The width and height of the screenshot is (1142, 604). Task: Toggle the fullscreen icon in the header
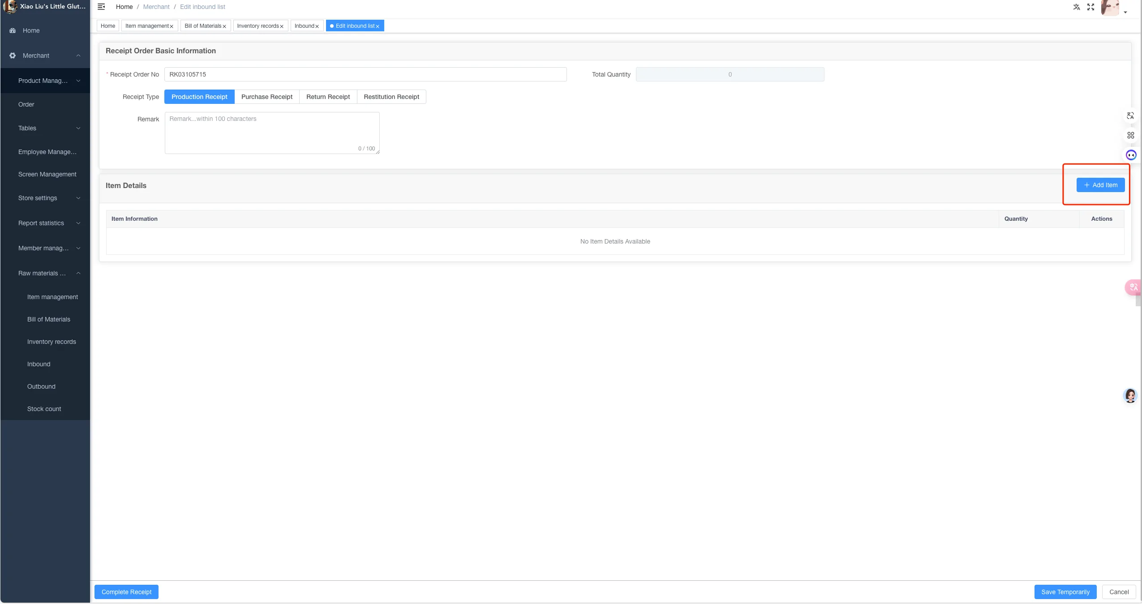(1091, 7)
